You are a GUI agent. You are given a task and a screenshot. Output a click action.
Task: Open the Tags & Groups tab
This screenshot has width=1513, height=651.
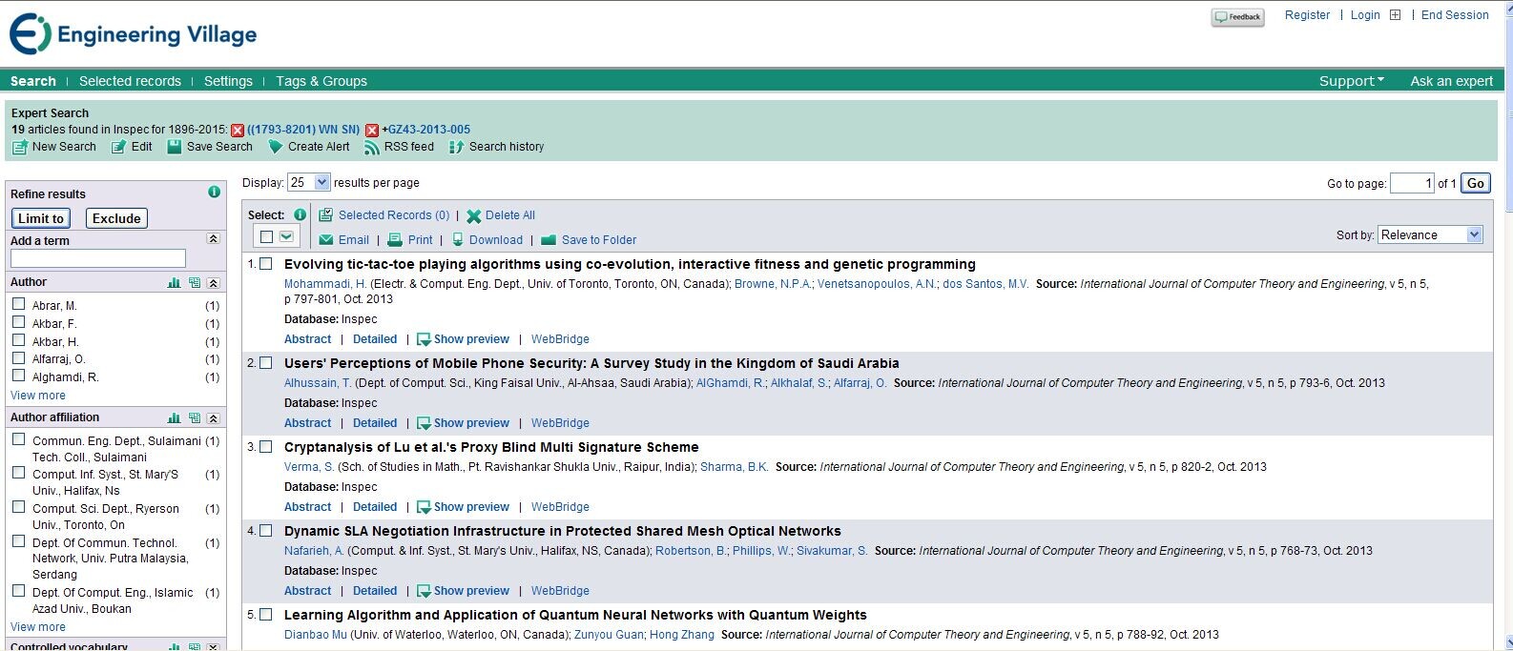(321, 81)
